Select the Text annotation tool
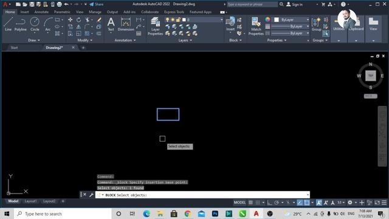 (111, 24)
